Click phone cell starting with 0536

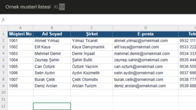(187, 66)
